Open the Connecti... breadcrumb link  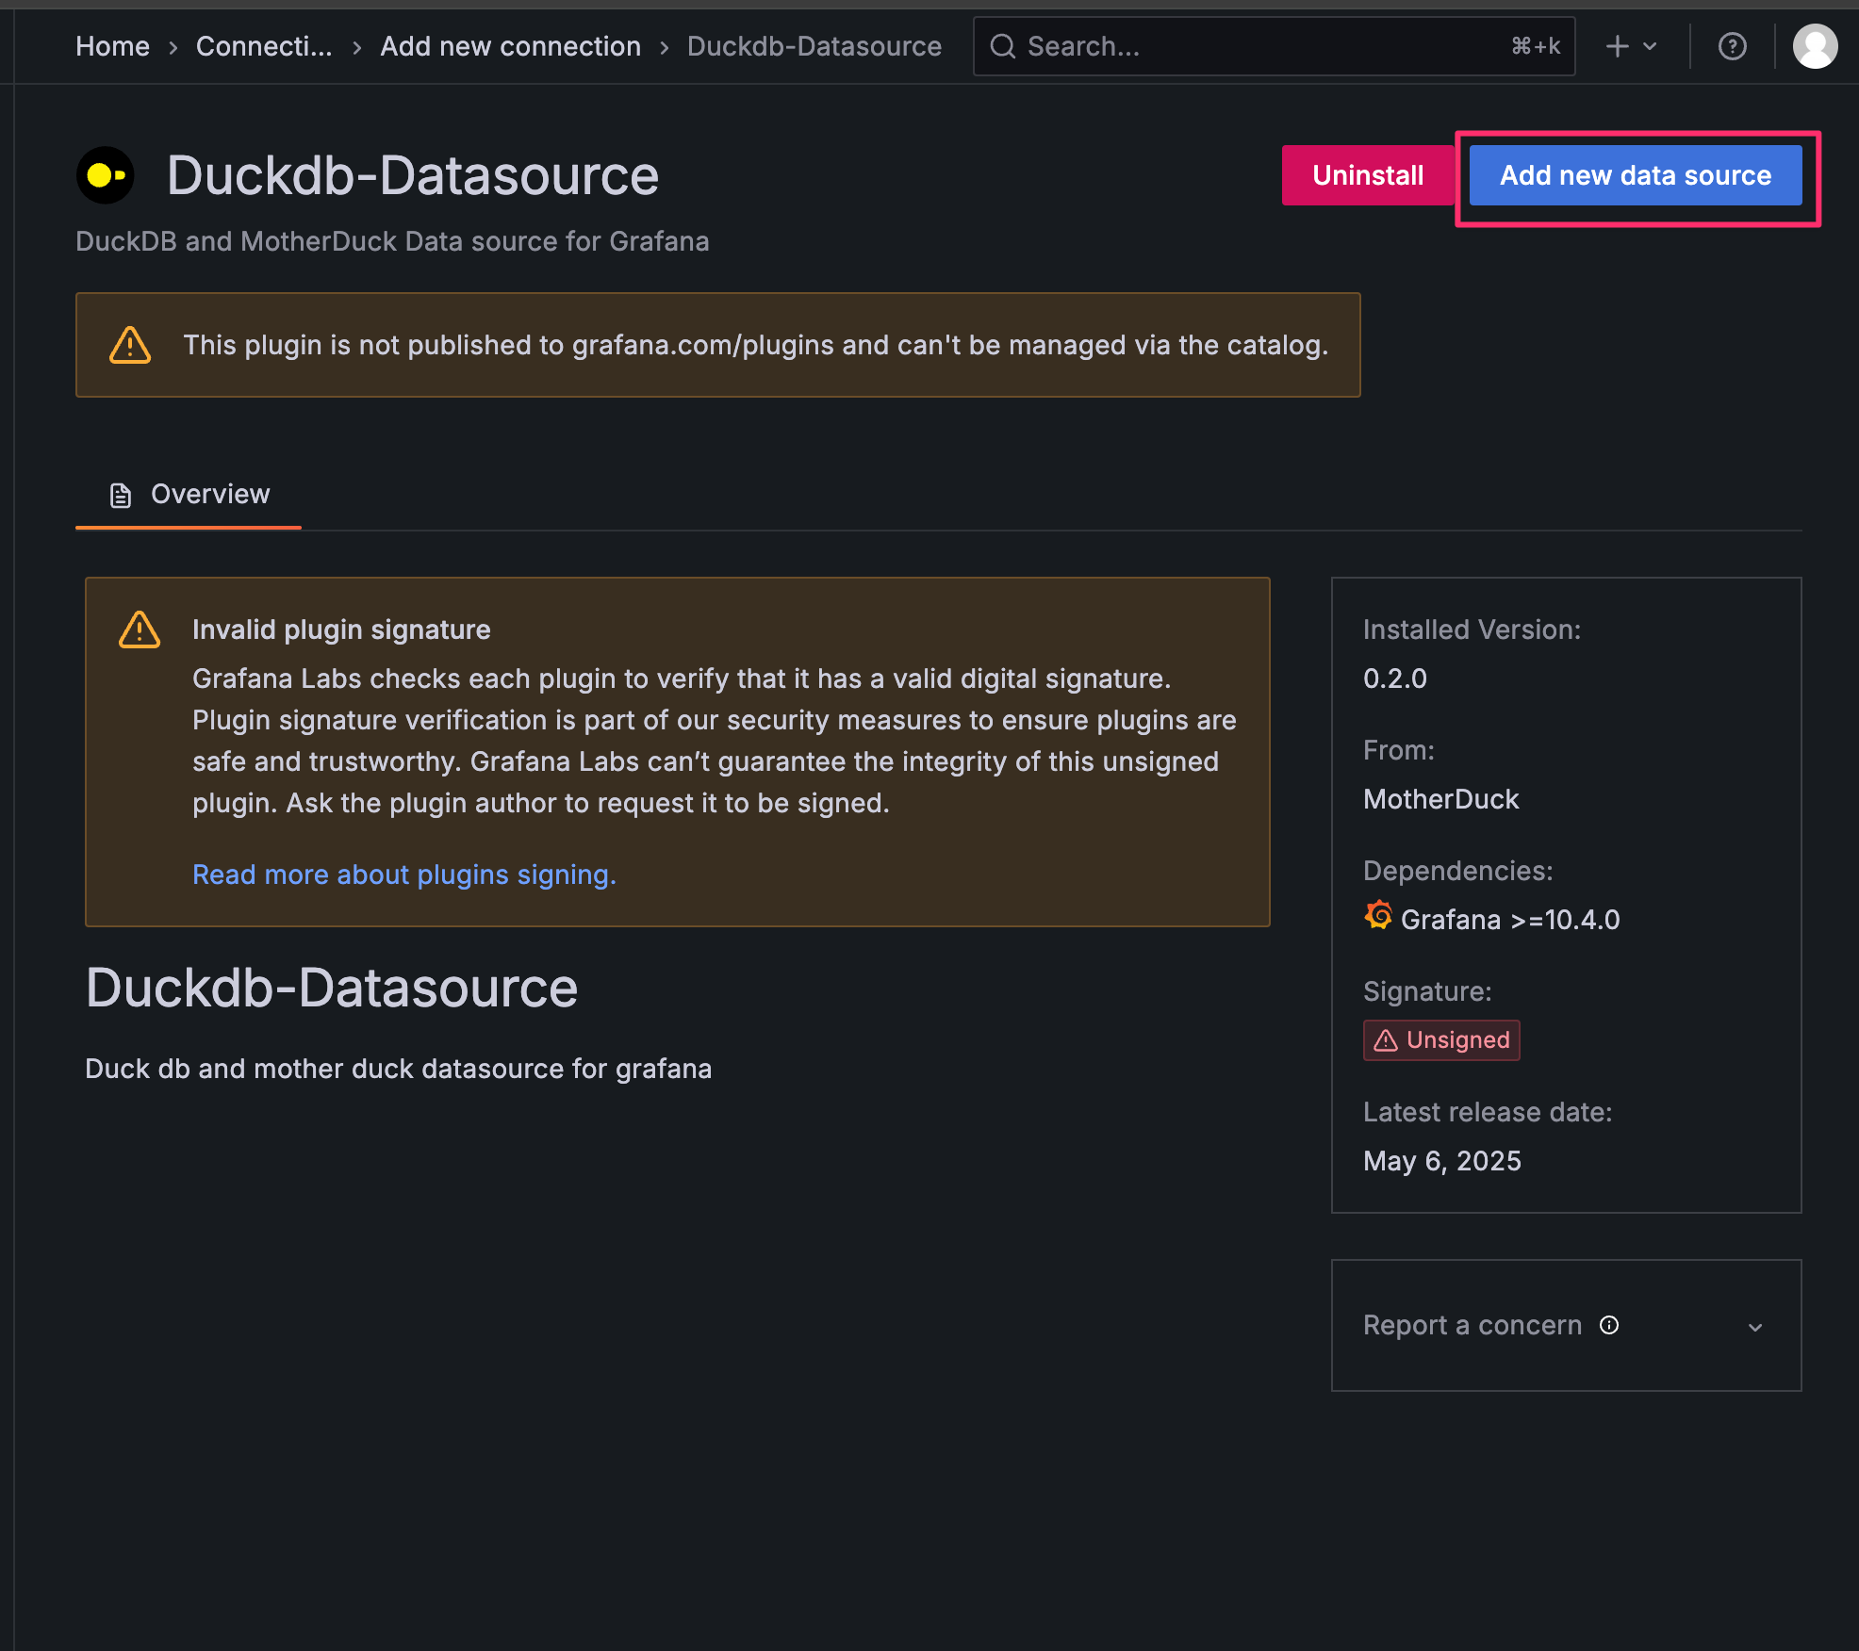264,46
